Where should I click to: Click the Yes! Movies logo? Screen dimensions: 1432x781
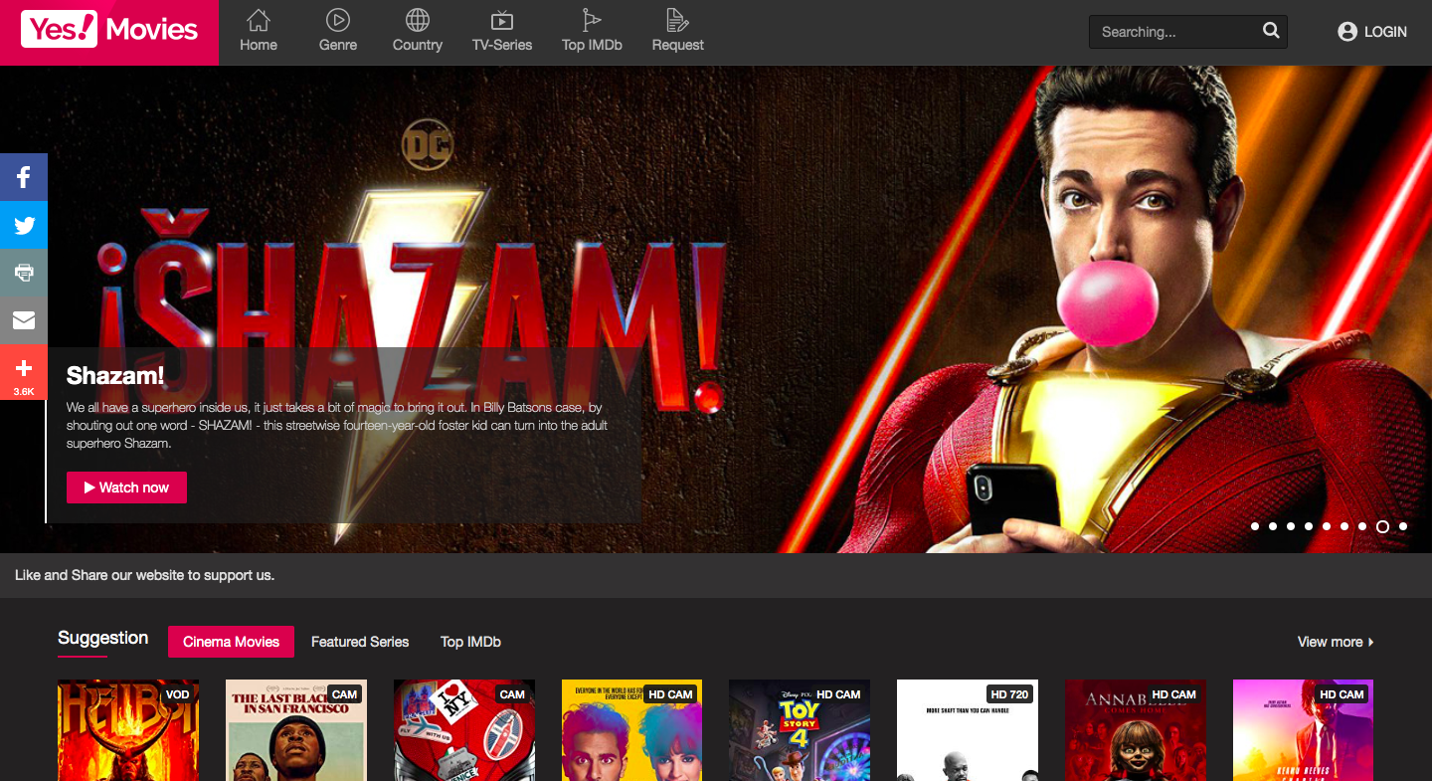pyautogui.click(x=109, y=31)
